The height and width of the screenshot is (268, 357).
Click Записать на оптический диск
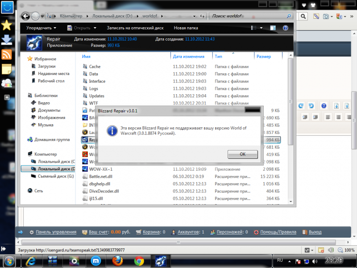pos(135,28)
